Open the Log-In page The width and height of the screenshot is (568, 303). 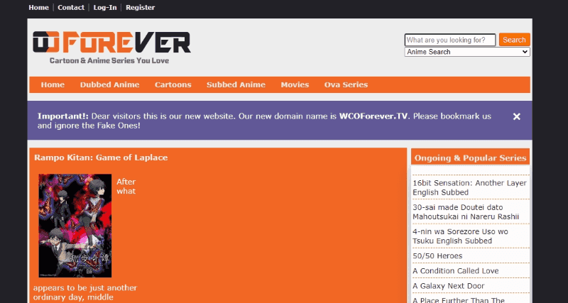tap(106, 8)
